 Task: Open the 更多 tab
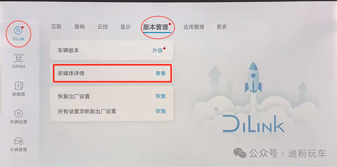(x=222, y=27)
